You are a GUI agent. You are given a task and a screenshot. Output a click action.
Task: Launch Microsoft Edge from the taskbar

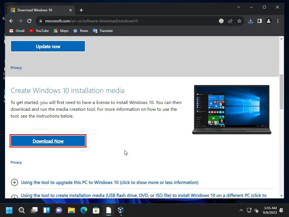(x=84, y=210)
